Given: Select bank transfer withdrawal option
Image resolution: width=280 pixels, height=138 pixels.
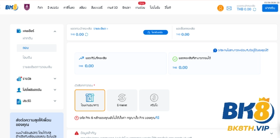Looking at the screenshot, I should tap(90, 100).
